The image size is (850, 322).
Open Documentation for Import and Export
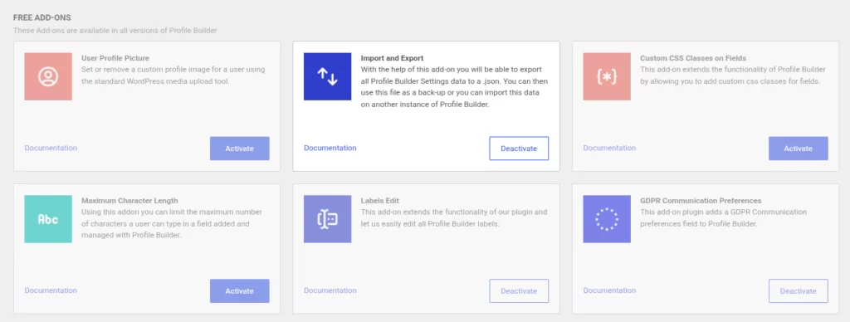[x=330, y=148]
